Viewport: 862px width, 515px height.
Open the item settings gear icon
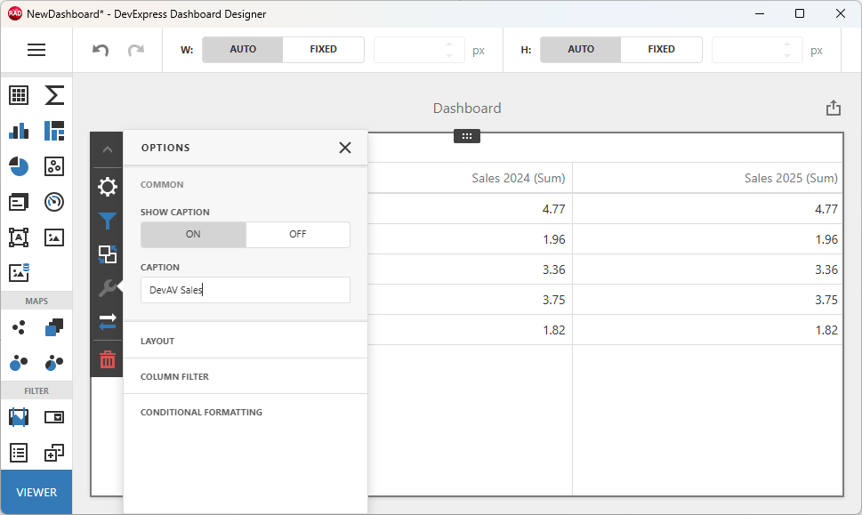click(x=107, y=188)
